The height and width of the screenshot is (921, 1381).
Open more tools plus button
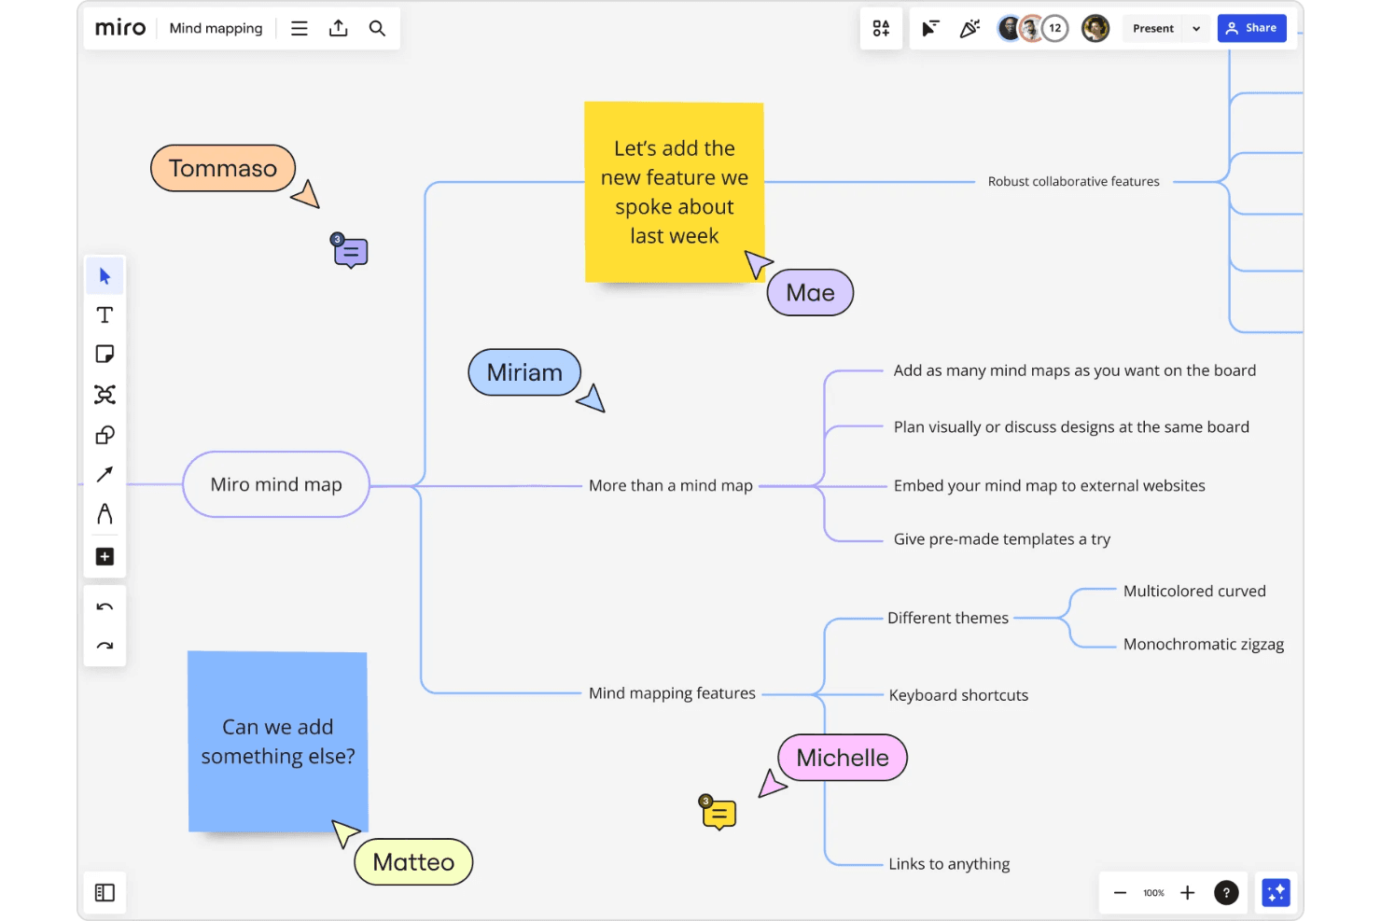coord(105,557)
